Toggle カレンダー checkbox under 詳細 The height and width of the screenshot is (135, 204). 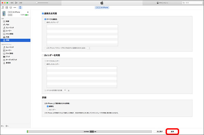coord(48,110)
